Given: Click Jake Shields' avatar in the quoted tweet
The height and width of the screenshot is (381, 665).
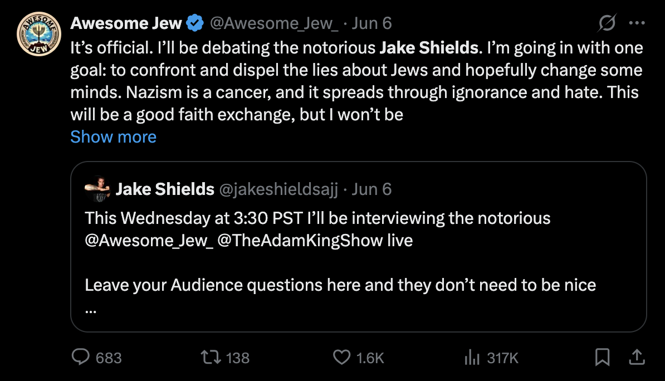Looking at the screenshot, I should (97, 189).
